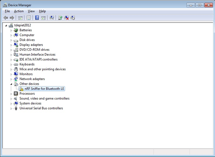Click the Universal Serial Bus controllers icon
This screenshot has height=157, width=215.
click(x=16, y=108)
